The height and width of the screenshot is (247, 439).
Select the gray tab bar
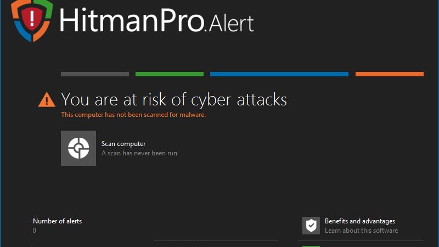point(95,74)
